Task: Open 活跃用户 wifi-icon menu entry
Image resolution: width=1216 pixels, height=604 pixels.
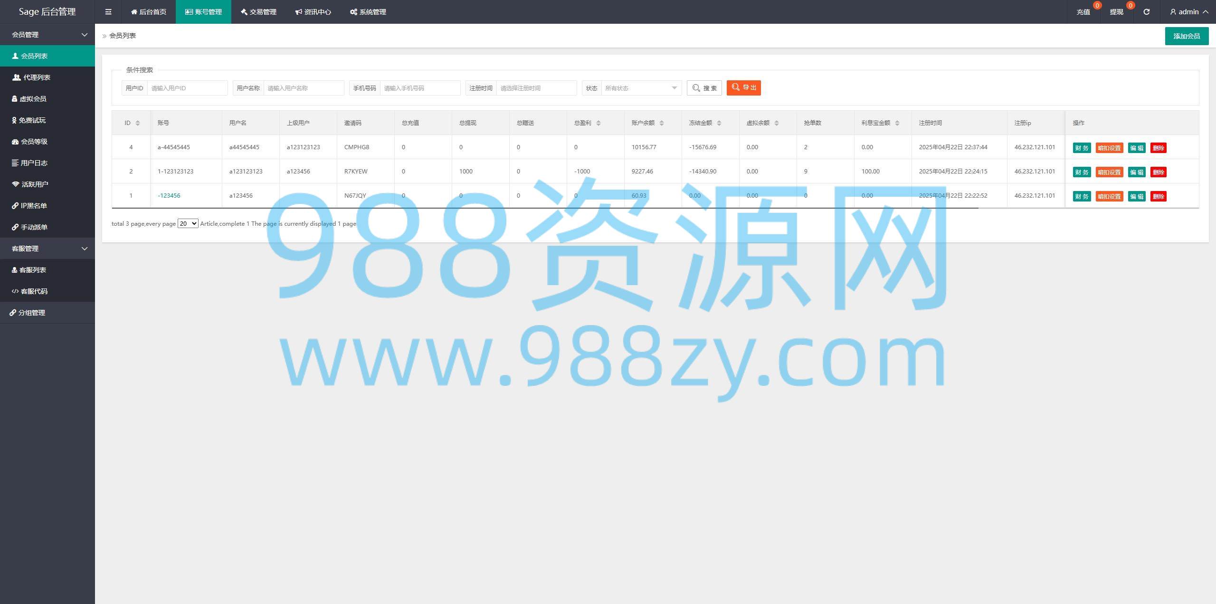Action: point(34,184)
